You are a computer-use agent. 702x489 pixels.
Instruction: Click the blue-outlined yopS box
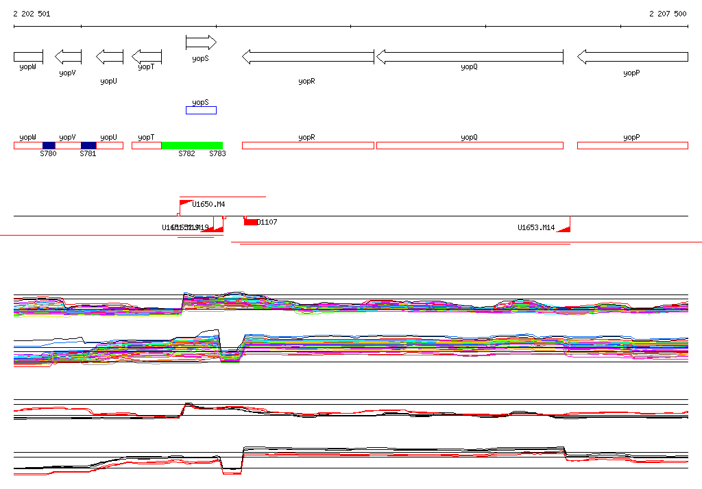pos(201,110)
